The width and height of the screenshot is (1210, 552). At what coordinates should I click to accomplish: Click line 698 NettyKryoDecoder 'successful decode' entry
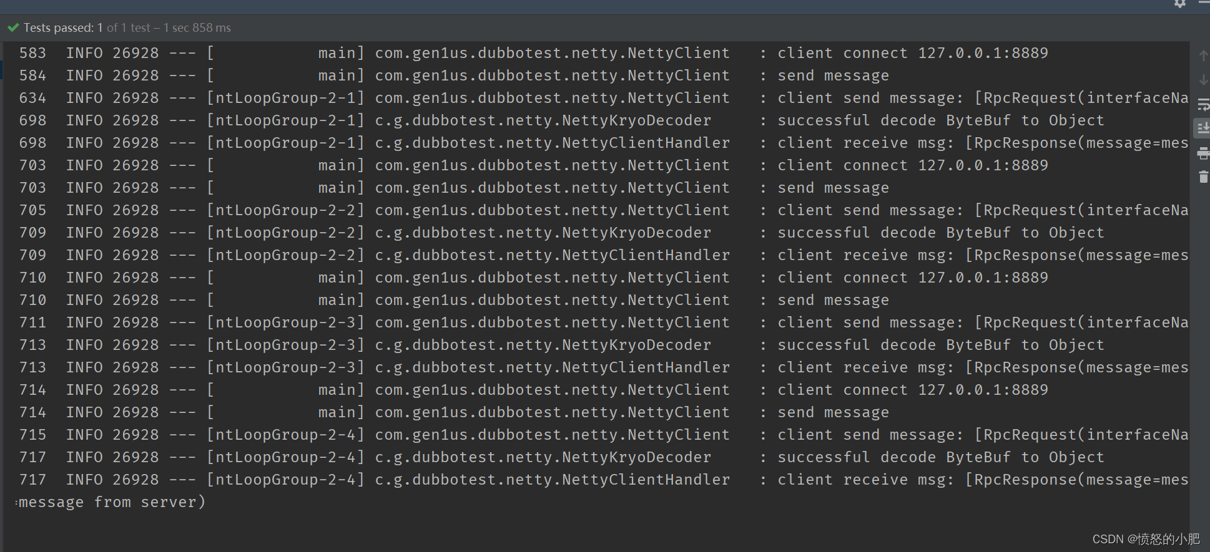[562, 120]
